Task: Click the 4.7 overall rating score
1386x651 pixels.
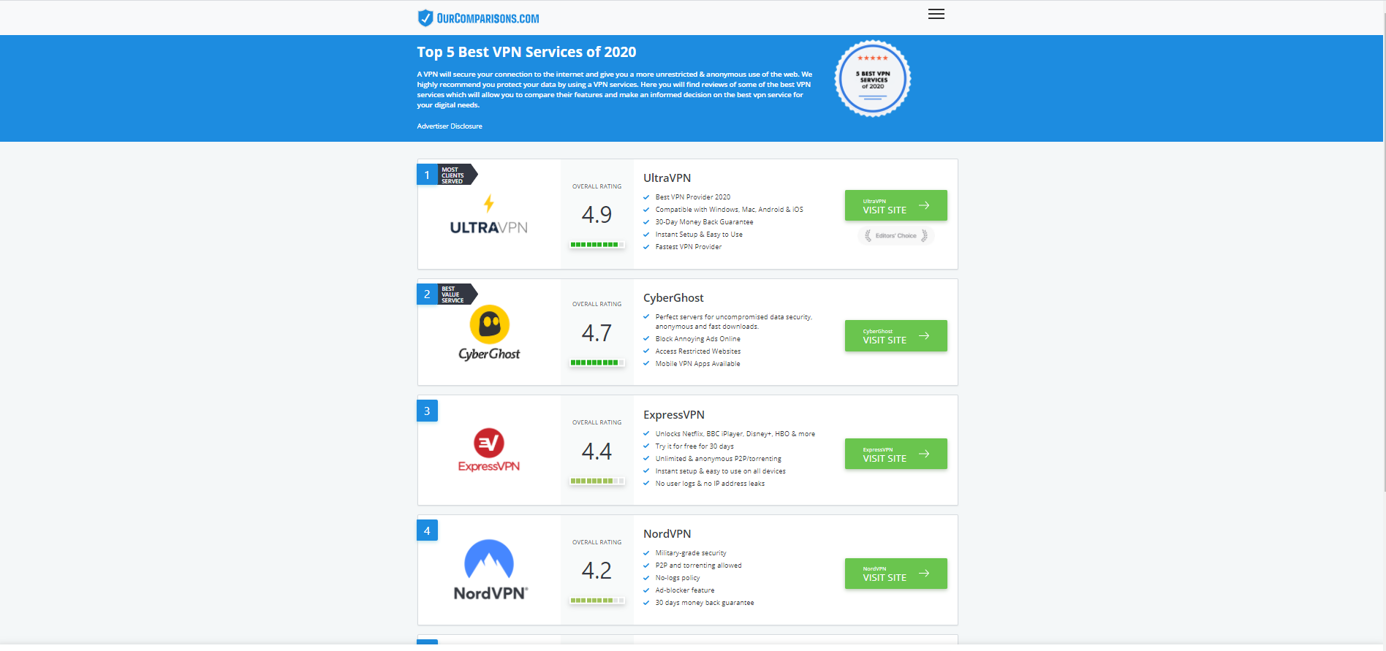Action: 597,333
